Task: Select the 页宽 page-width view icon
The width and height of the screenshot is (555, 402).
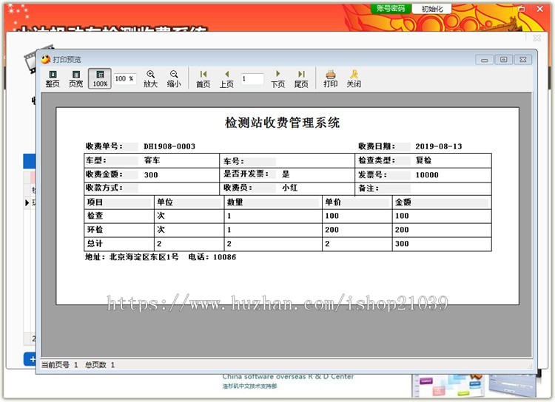Action: coord(75,78)
